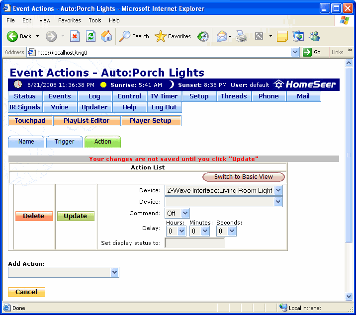Click the Refresh page icon

pyautogui.click(x=90, y=36)
